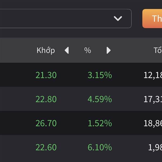The image size is (162, 162).
Task: Click the total volume starting 18,86
Action: (153, 123)
